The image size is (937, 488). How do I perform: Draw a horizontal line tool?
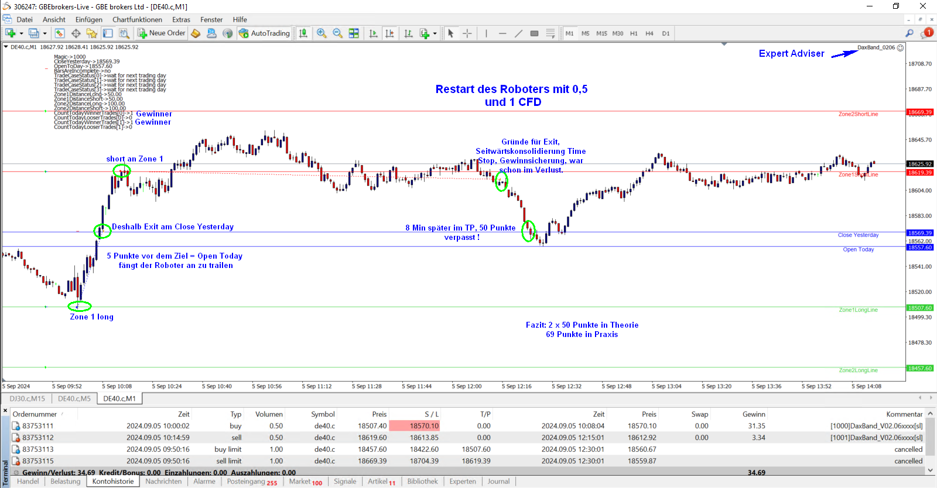point(502,33)
